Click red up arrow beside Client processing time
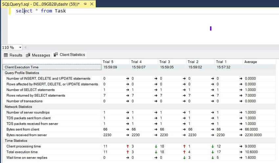 pos(128,146)
